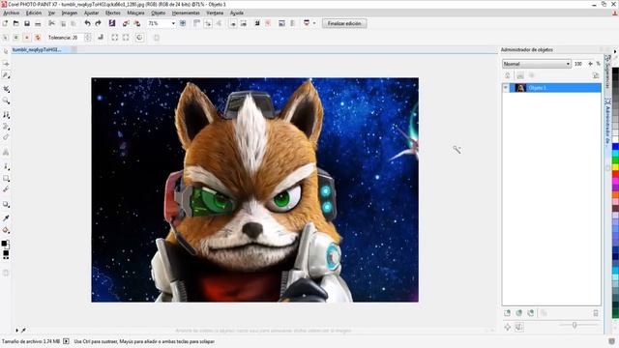Toggle Overlap (XOR) mask mode

coord(38,38)
